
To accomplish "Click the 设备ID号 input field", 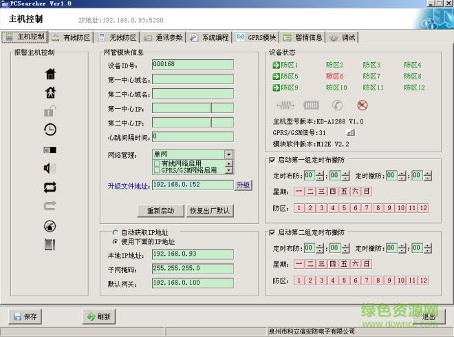I will point(193,64).
